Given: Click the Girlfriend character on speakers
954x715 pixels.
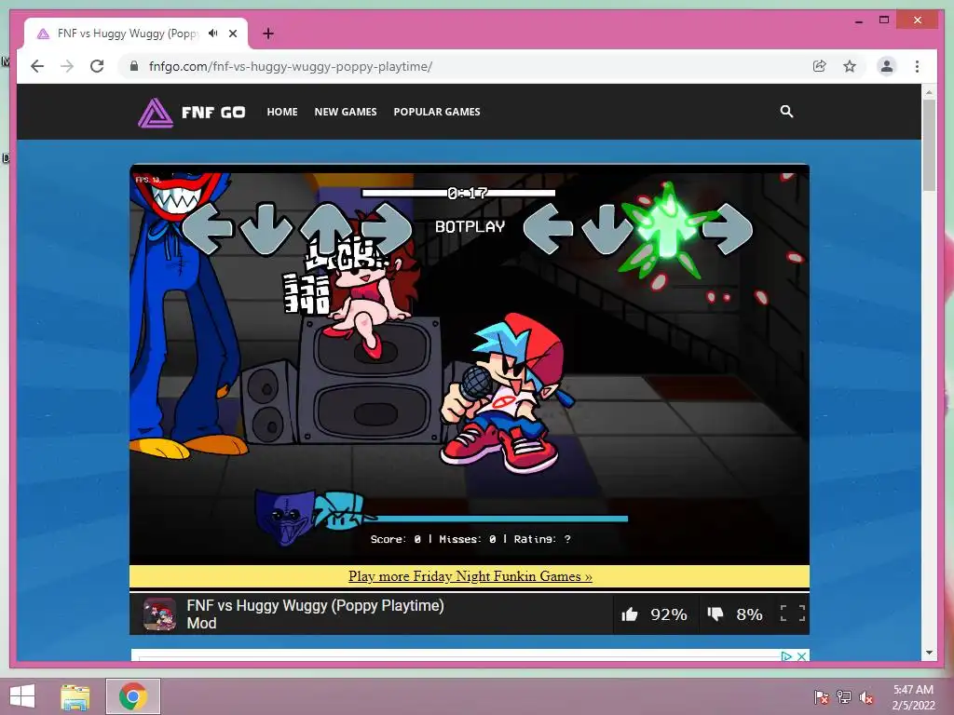Looking at the screenshot, I should 371,291.
